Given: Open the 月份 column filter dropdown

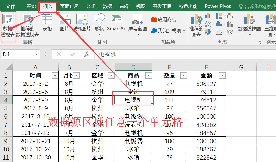Looking at the screenshot, I should click(77, 76).
